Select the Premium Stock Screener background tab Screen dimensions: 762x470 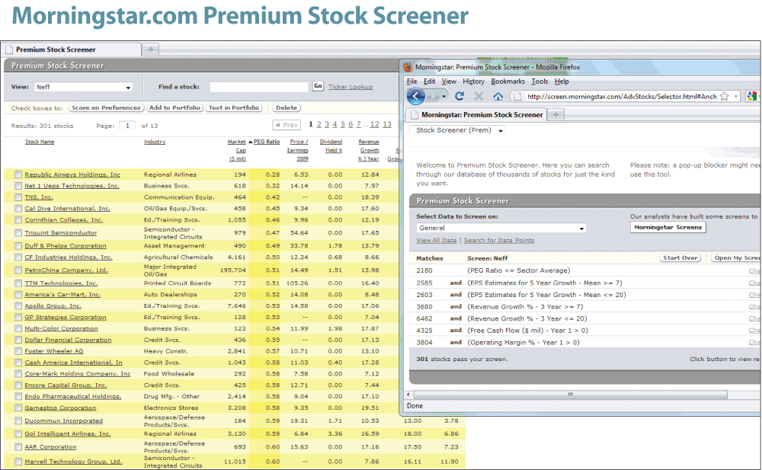pyautogui.click(x=71, y=50)
